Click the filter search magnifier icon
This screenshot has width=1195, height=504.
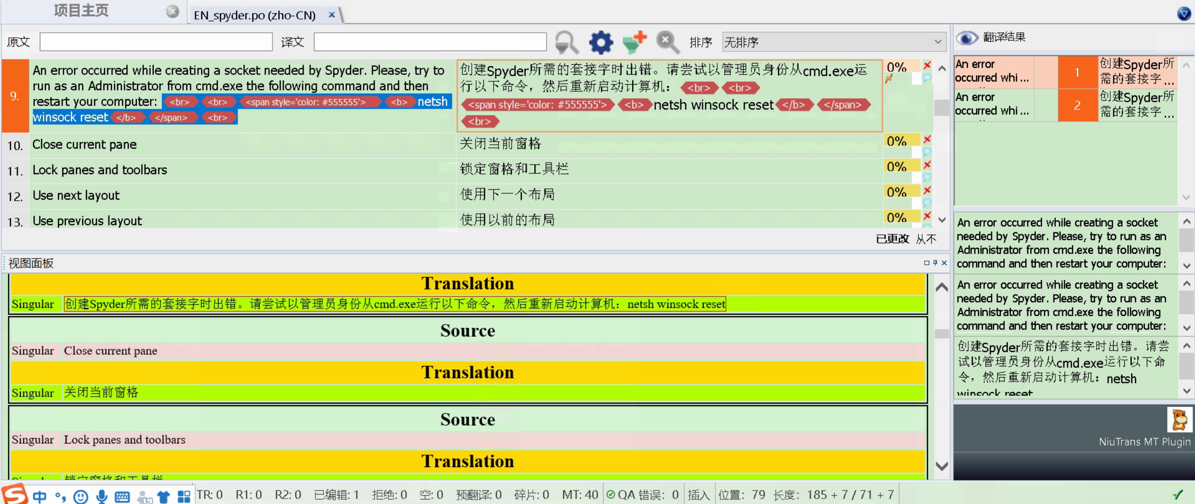(567, 42)
